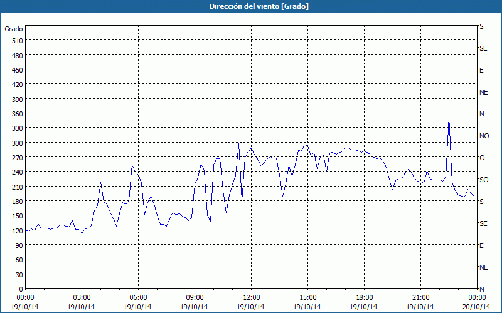502x313 pixels.
Task: Select the '180' degree axis label
Action: 18,202
